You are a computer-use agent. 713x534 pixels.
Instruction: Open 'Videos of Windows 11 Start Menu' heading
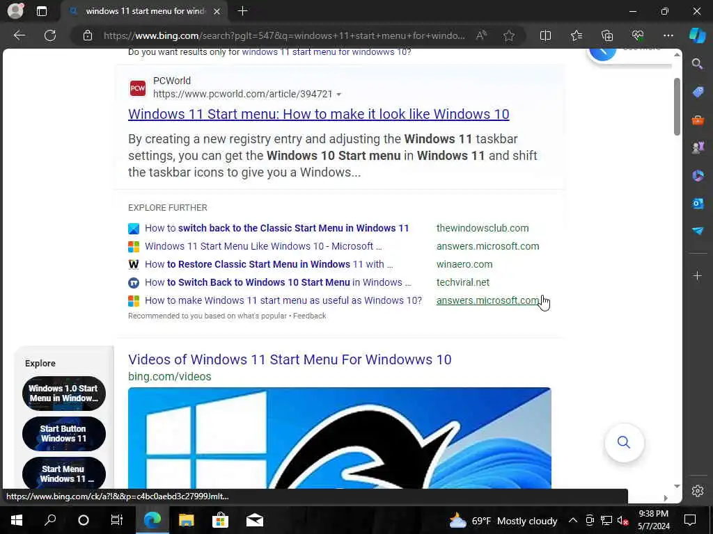[290, 359]
